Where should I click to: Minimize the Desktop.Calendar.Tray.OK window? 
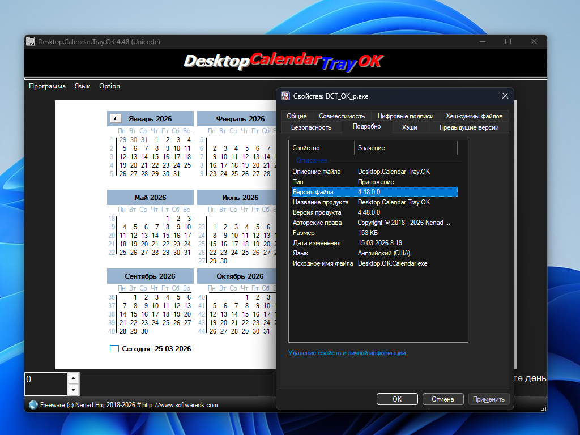482,41
